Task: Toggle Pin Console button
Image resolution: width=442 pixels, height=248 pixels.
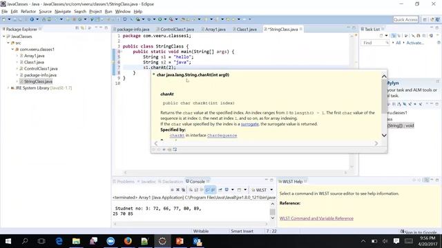Action: click(x=220, y=190)
